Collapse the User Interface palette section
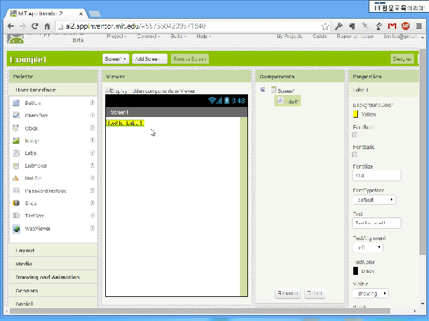Screen dimensions: 429x321 coord(54,90)
